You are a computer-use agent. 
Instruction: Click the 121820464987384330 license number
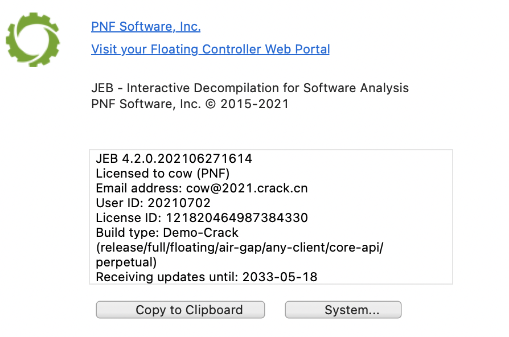pyautogui.click(x=237, y=218)
